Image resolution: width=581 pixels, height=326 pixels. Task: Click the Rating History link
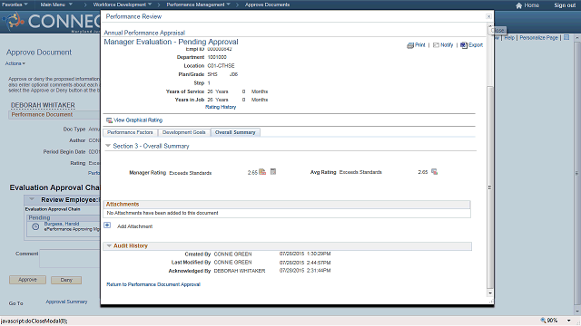pos(221,107)
